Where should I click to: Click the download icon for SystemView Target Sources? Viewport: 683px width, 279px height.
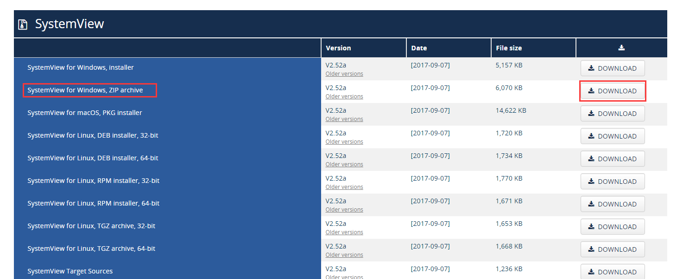[591, 272]
